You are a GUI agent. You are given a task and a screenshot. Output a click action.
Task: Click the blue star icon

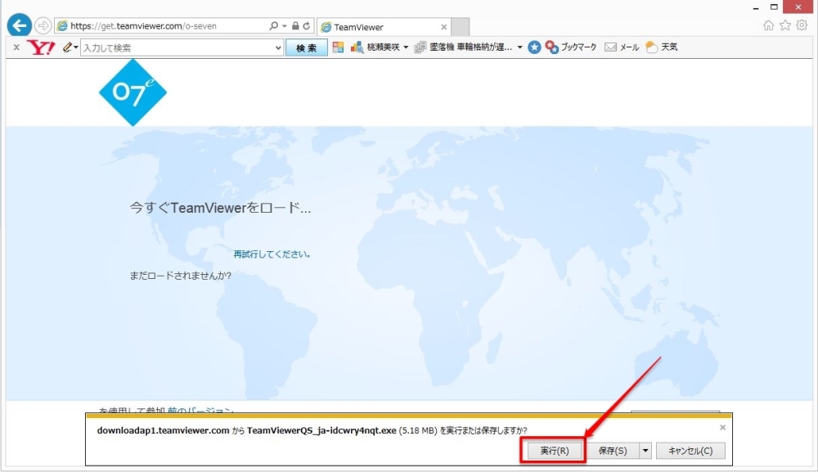point(534,47)
